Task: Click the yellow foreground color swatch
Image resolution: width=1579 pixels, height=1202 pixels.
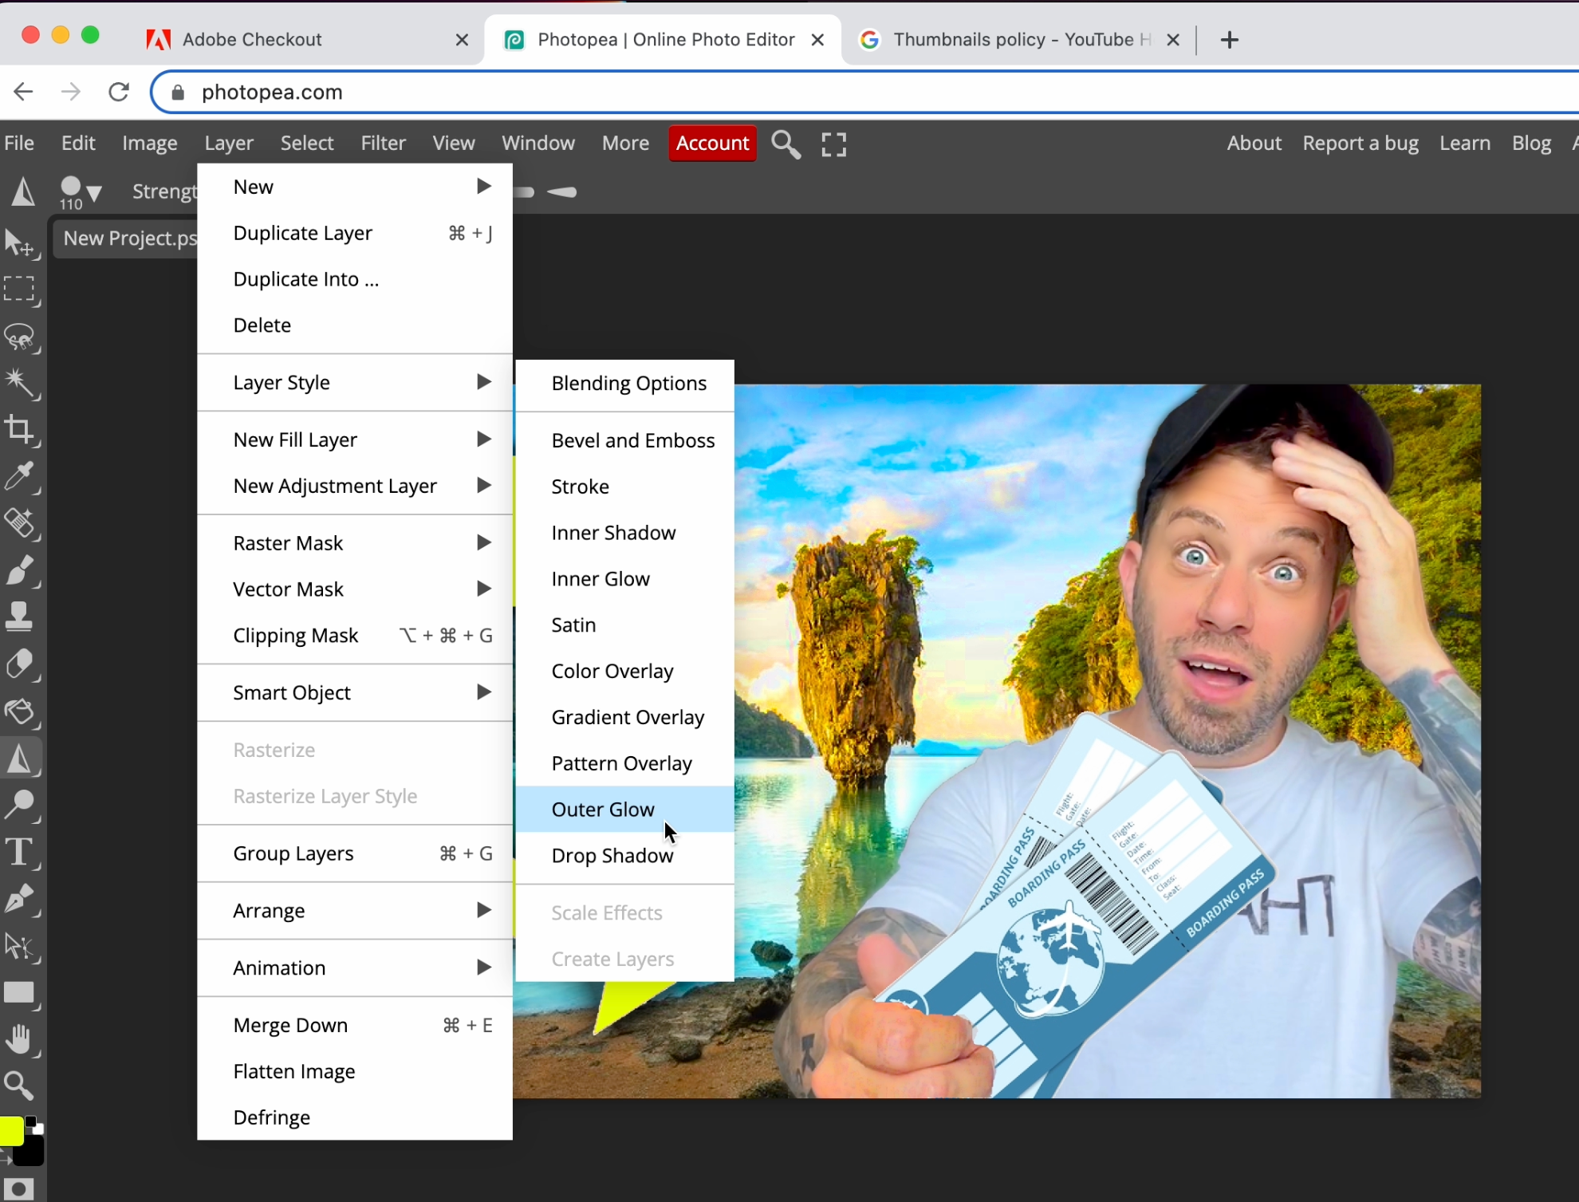Action: pos(10,1131)
